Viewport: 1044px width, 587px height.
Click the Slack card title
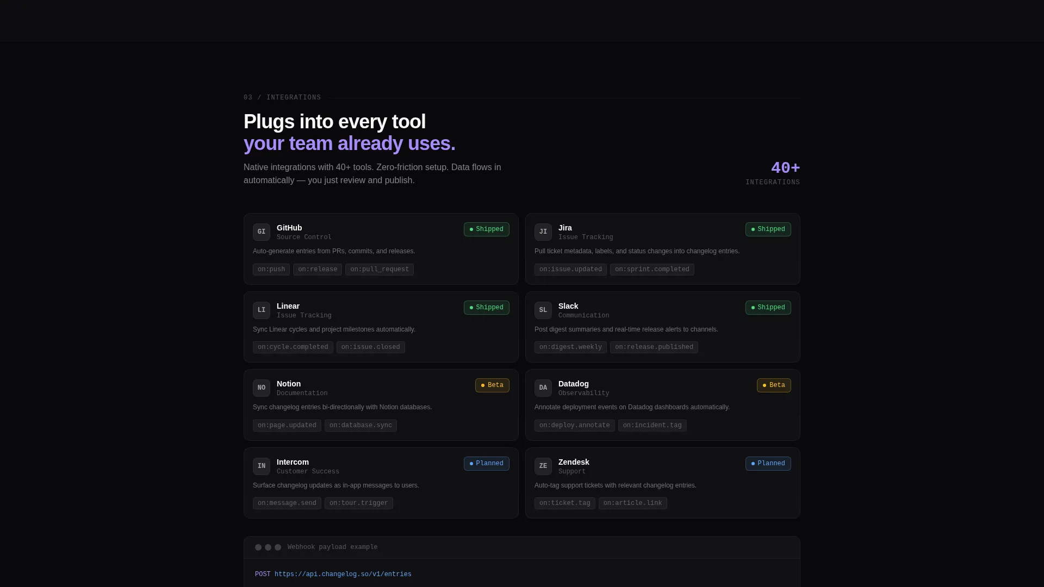(568, 306)
